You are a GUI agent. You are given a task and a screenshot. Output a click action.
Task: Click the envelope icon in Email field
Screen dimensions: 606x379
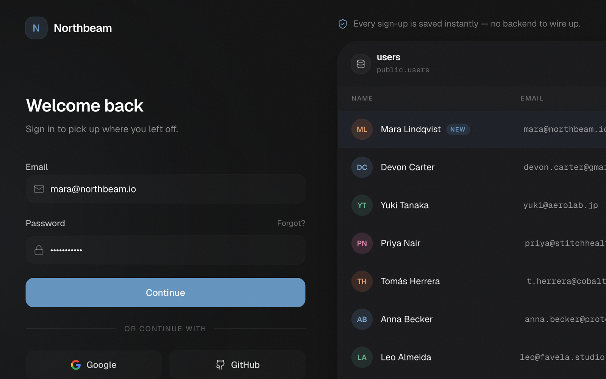click(x=39, y=189)
